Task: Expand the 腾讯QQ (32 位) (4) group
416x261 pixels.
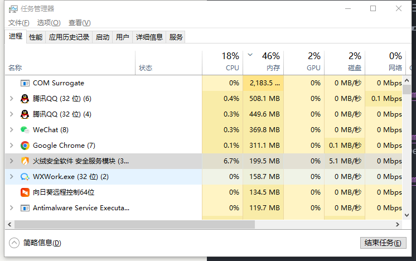Action: pyautogui.click(x=11, y=114)
